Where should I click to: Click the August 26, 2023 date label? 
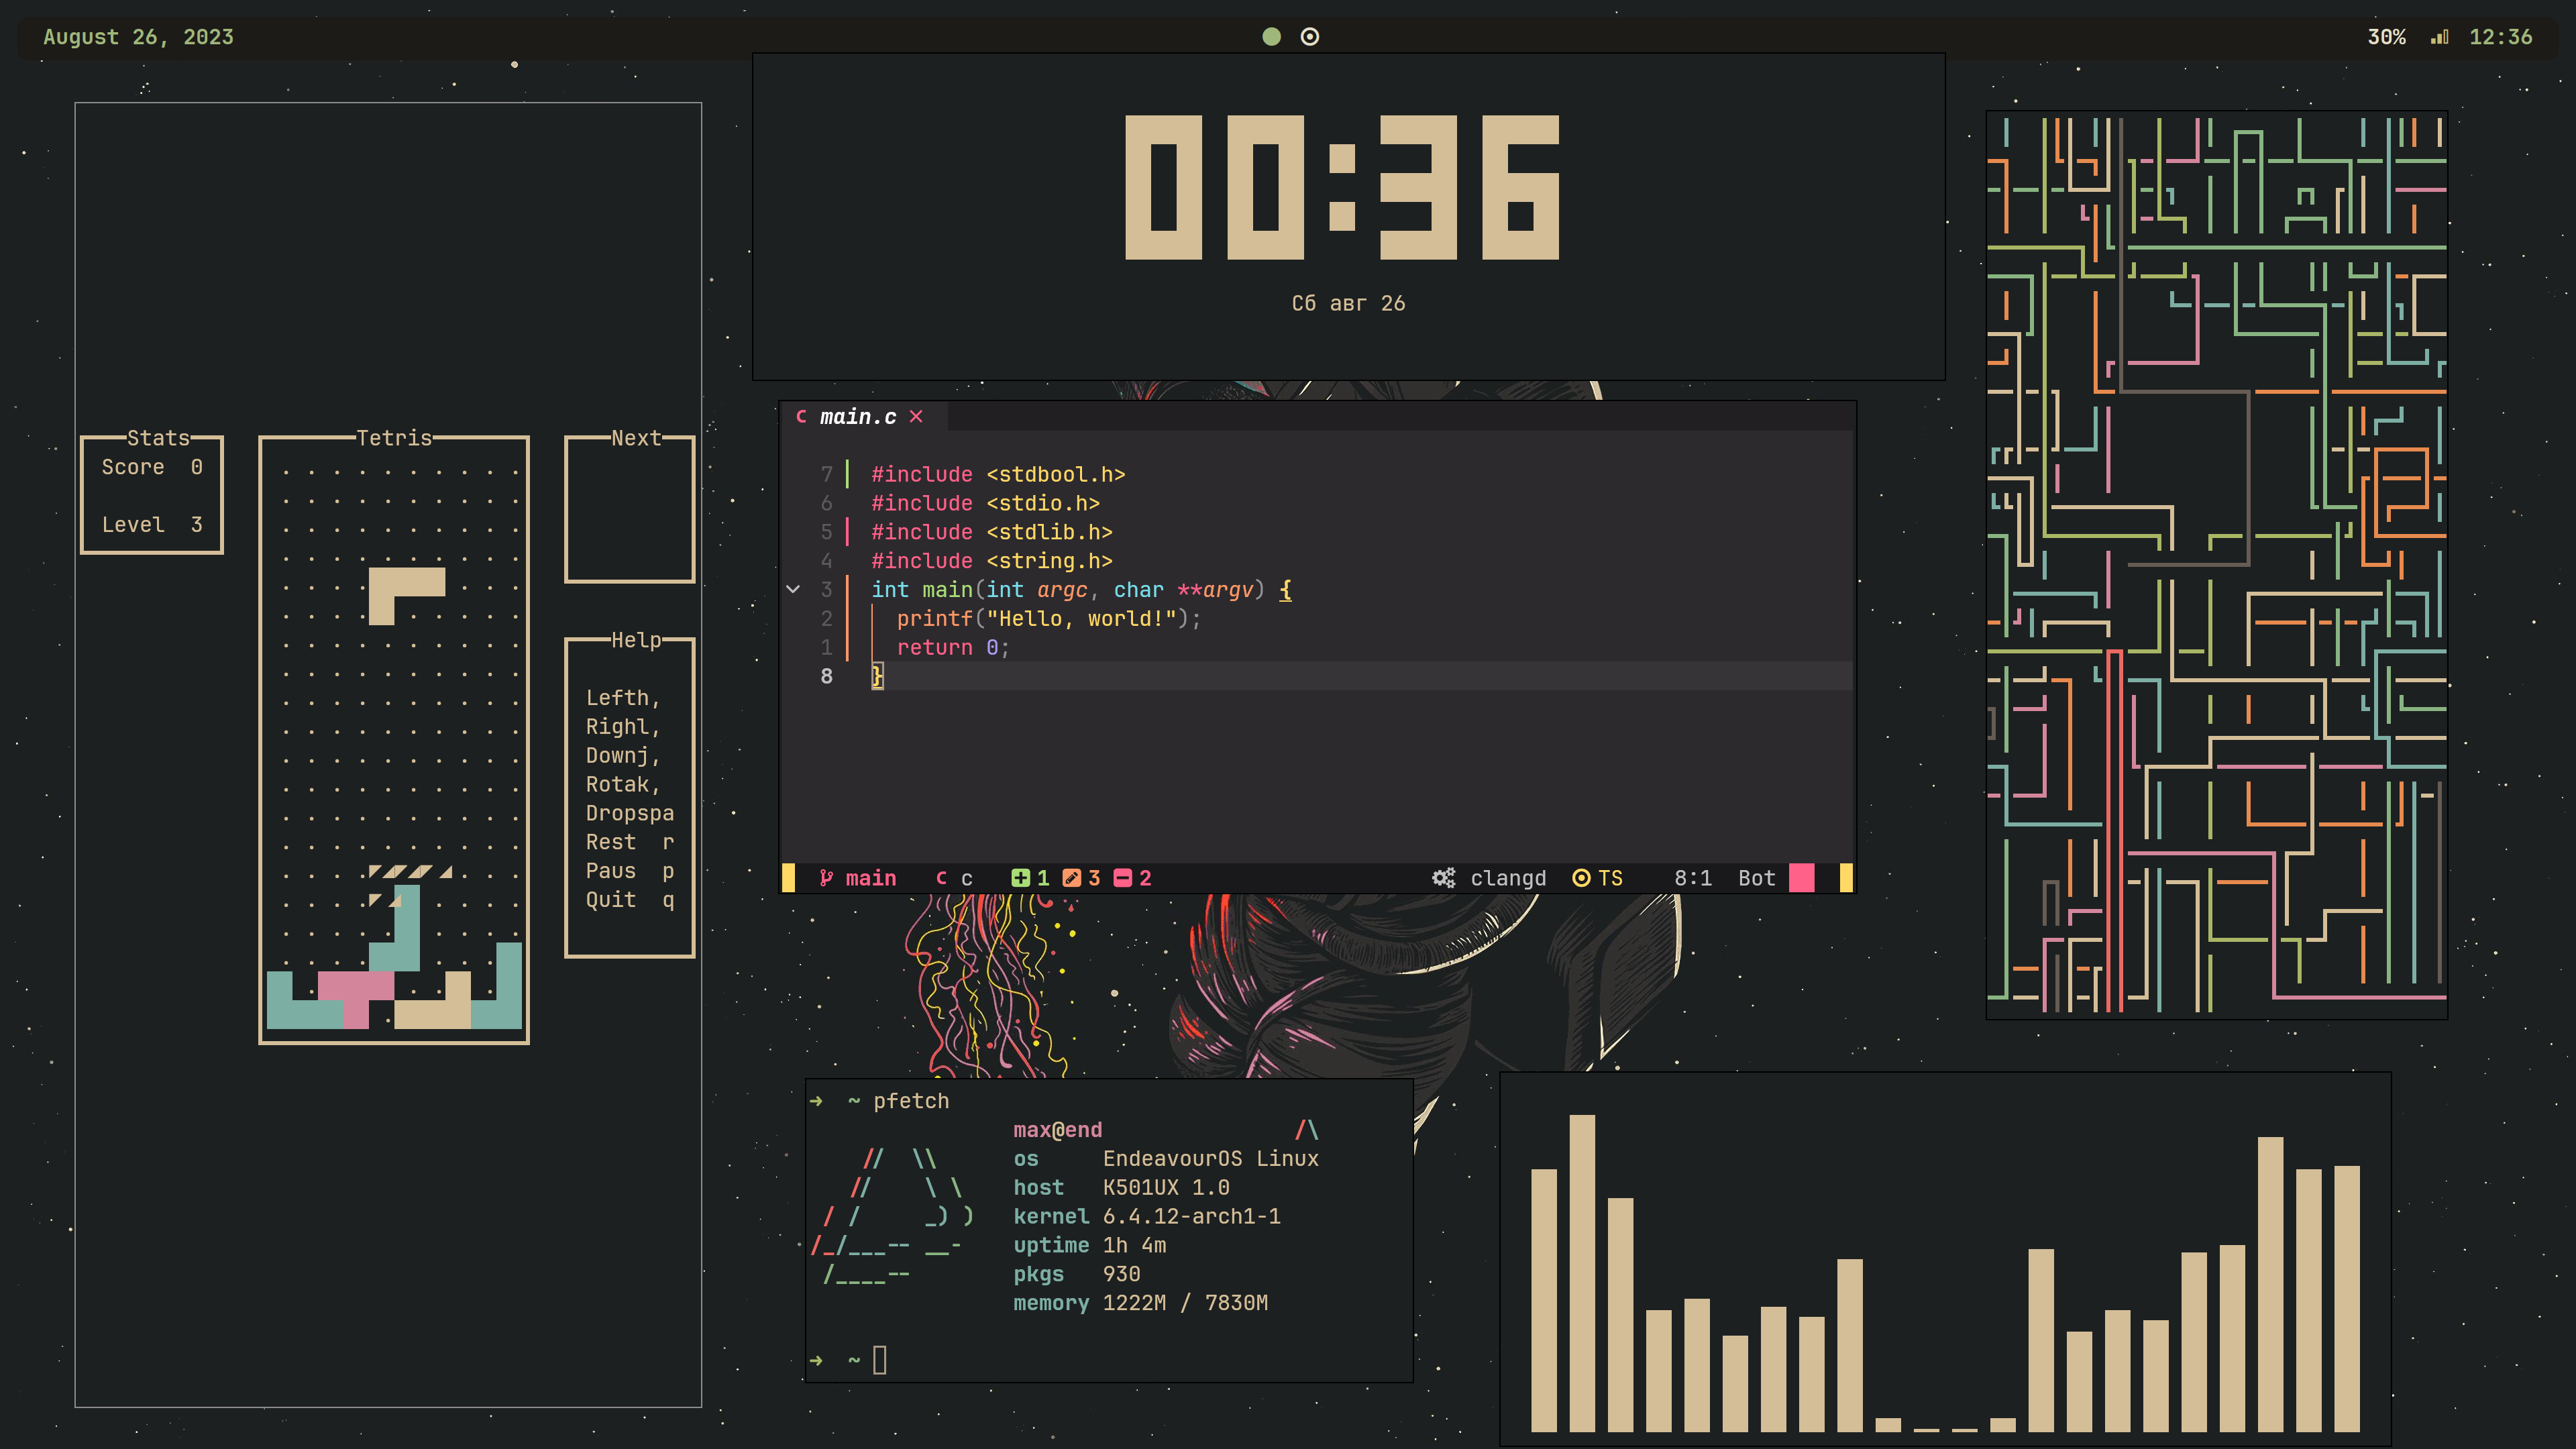tap(138, 37)
